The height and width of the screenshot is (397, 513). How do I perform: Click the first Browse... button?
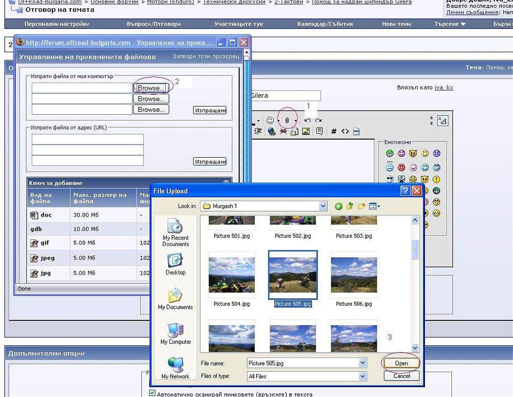[x=151, y=88]
